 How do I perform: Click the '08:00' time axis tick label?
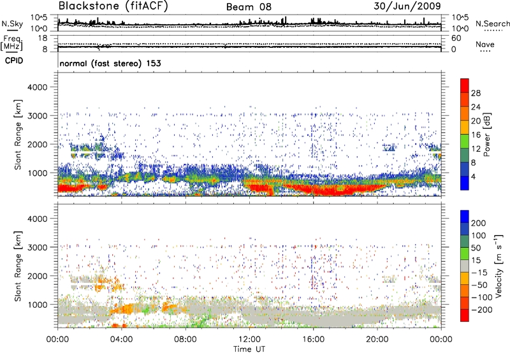coord(186,340)
